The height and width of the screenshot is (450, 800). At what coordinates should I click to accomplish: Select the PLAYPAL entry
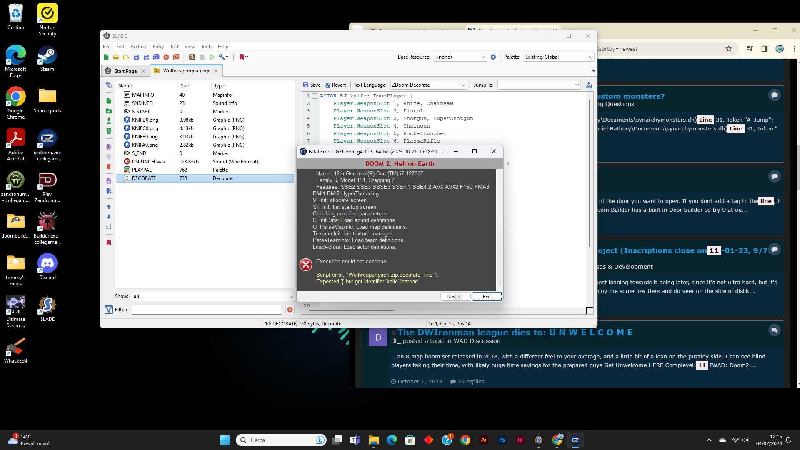[x=205, y=170]
